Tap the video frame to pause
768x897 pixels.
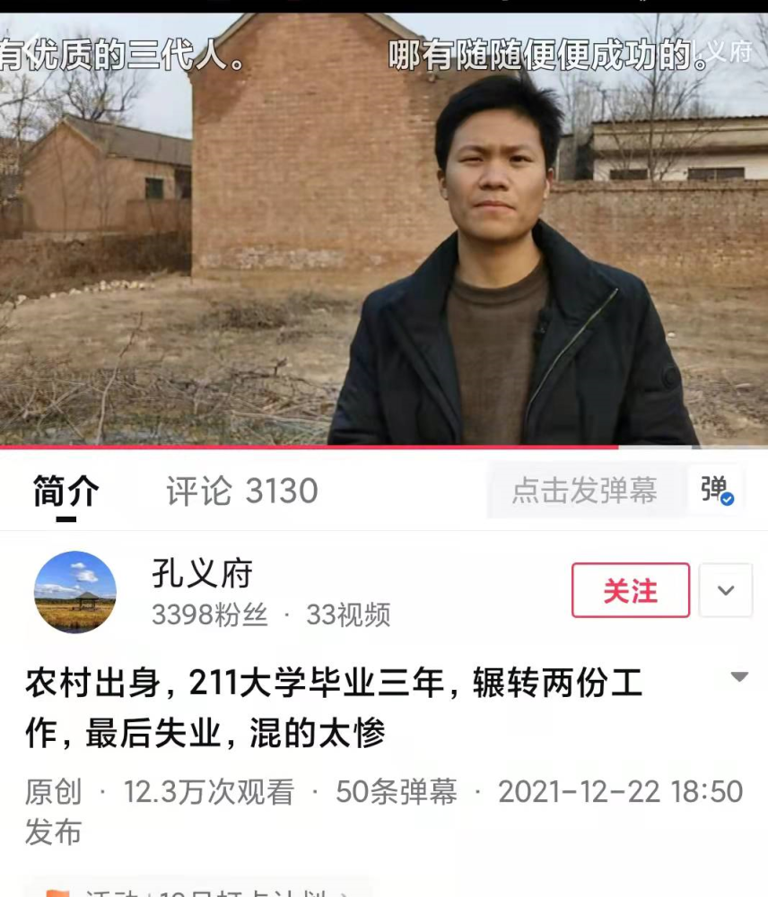tap(384, 229)
